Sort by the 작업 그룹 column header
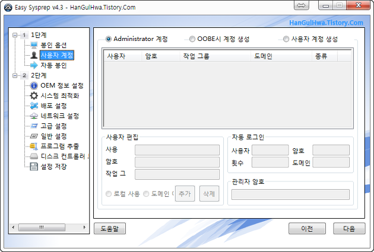Viewport: 374px width, 252px height. point(215,56)
